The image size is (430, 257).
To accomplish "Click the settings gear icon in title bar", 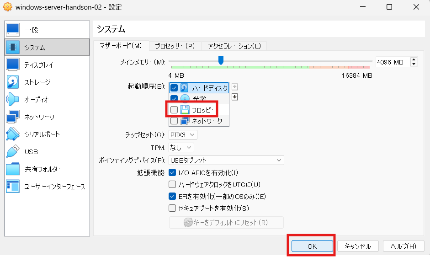I will [8, 7].
